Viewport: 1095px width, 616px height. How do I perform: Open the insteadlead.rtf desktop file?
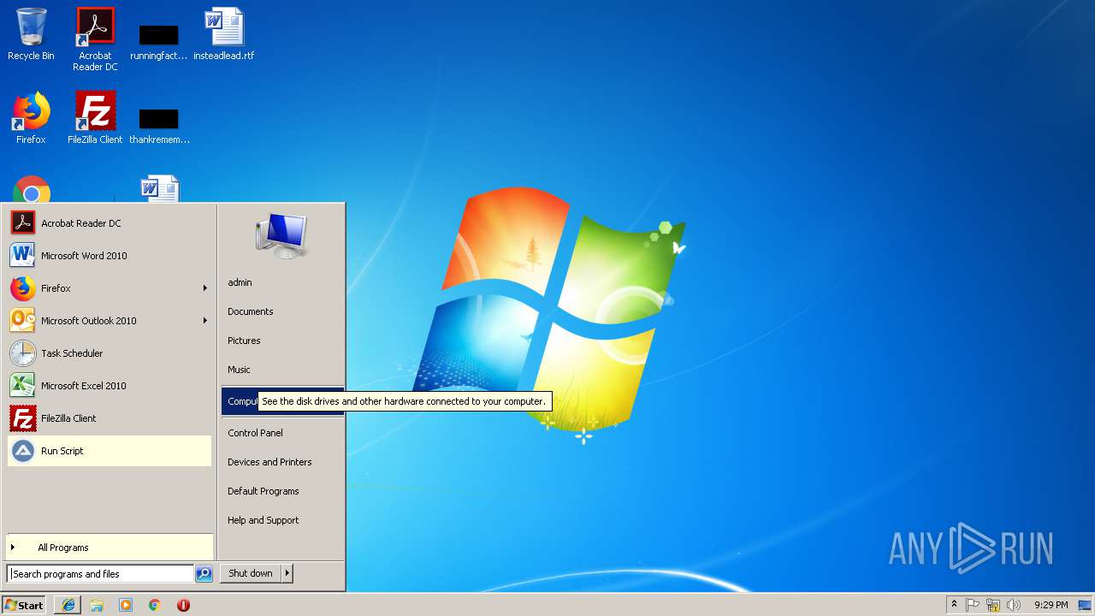coord(223,35)
